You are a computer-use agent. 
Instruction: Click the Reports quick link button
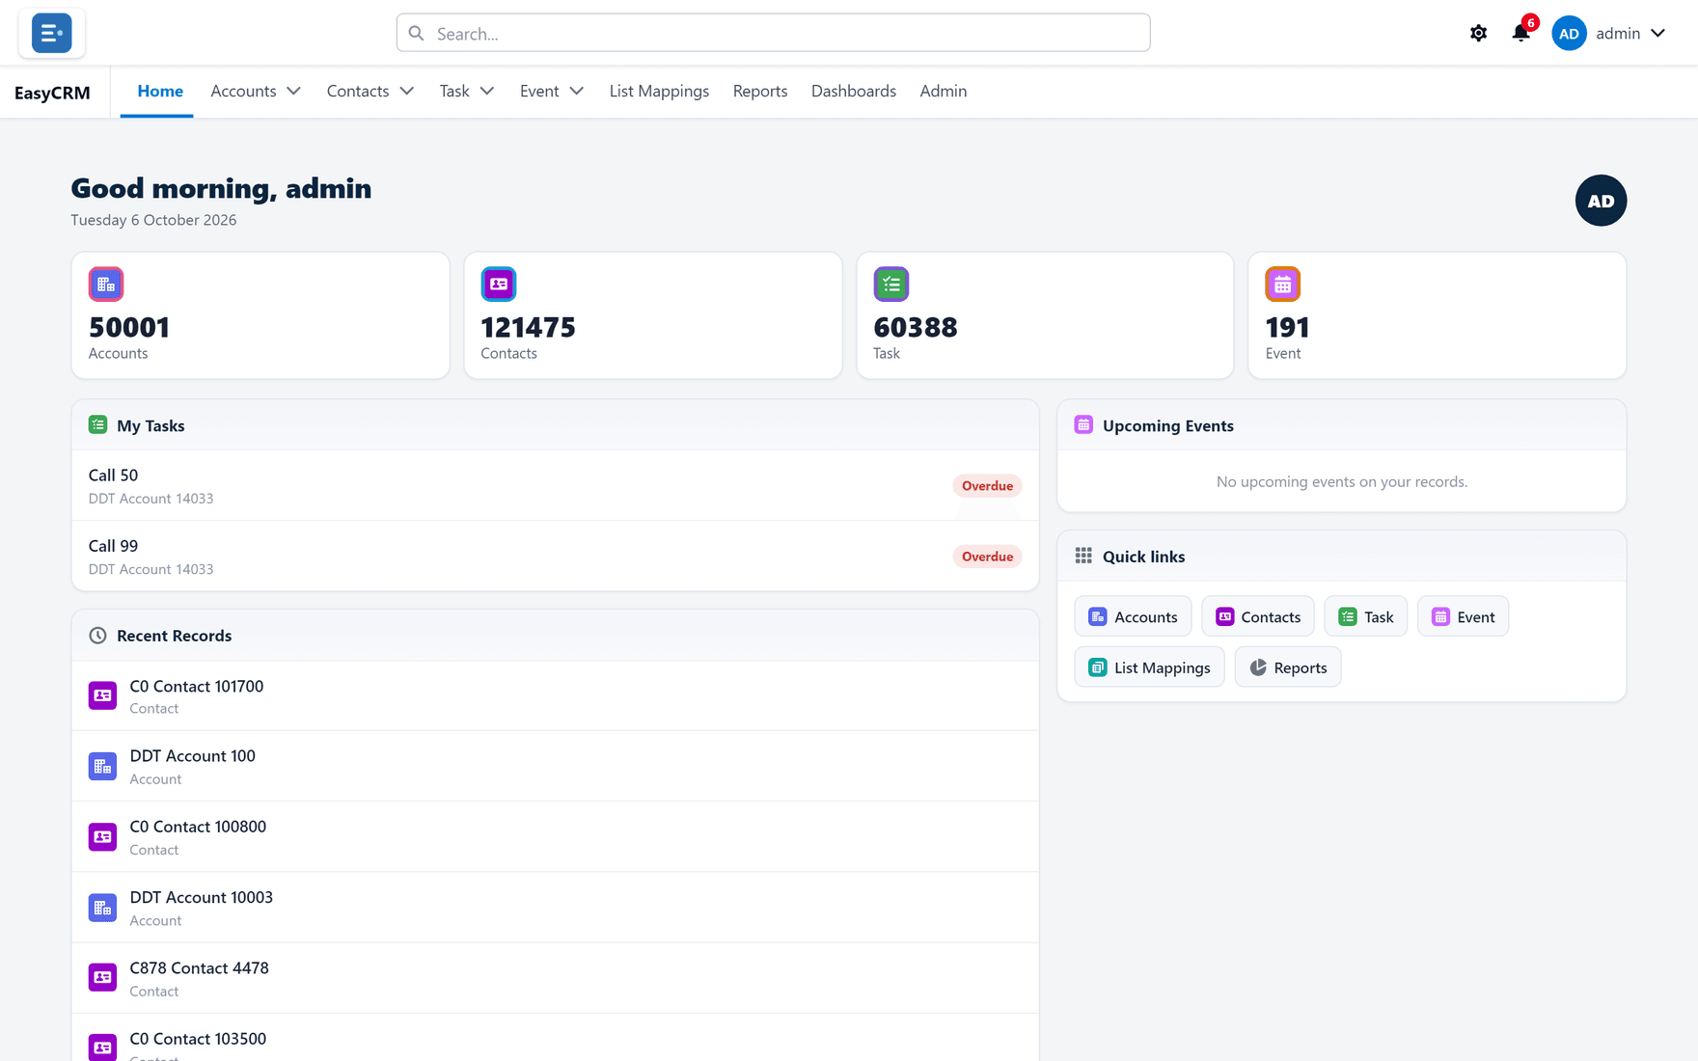1287,667
